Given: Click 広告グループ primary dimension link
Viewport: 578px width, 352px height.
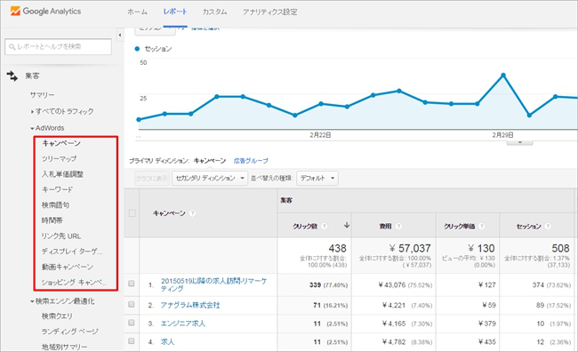Looking at the screenshot, I should pyautogui.click(x=251, y=161).
